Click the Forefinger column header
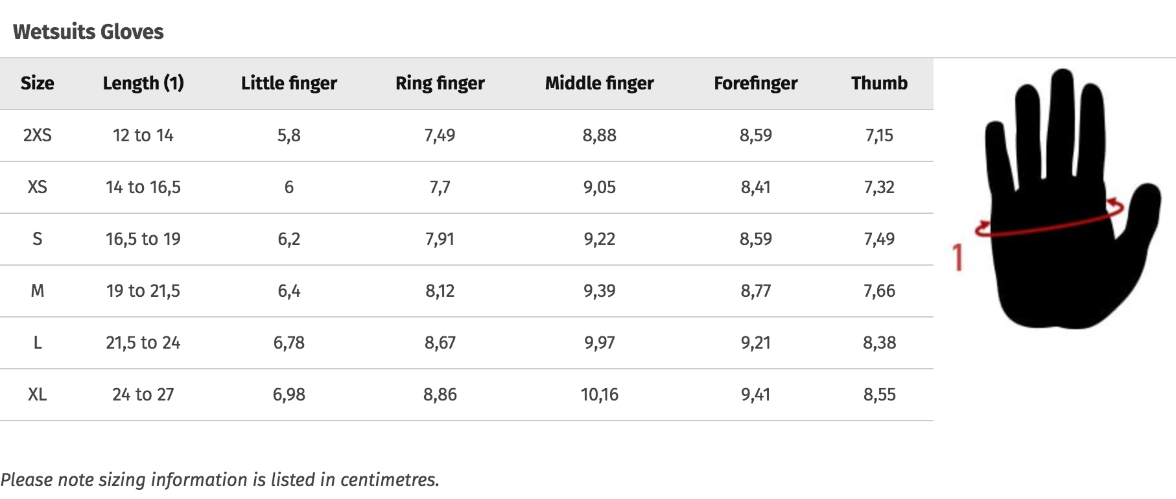The height and width of the screenshot is (499, 1176). click(756, 84)
